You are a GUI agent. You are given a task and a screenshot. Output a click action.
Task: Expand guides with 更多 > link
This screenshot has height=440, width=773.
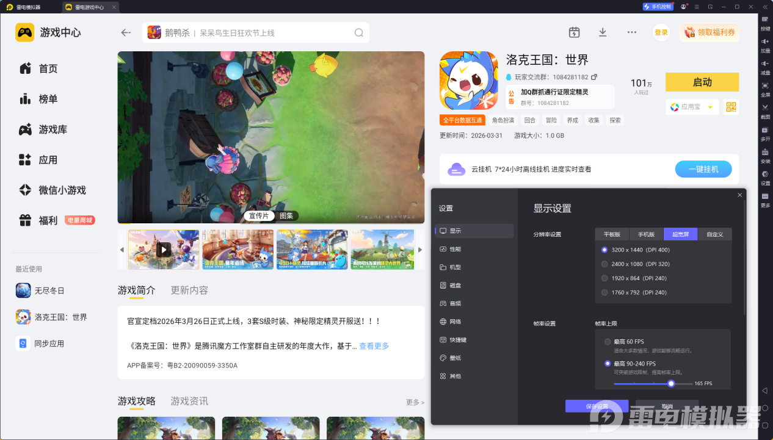[x=415, y=402]
